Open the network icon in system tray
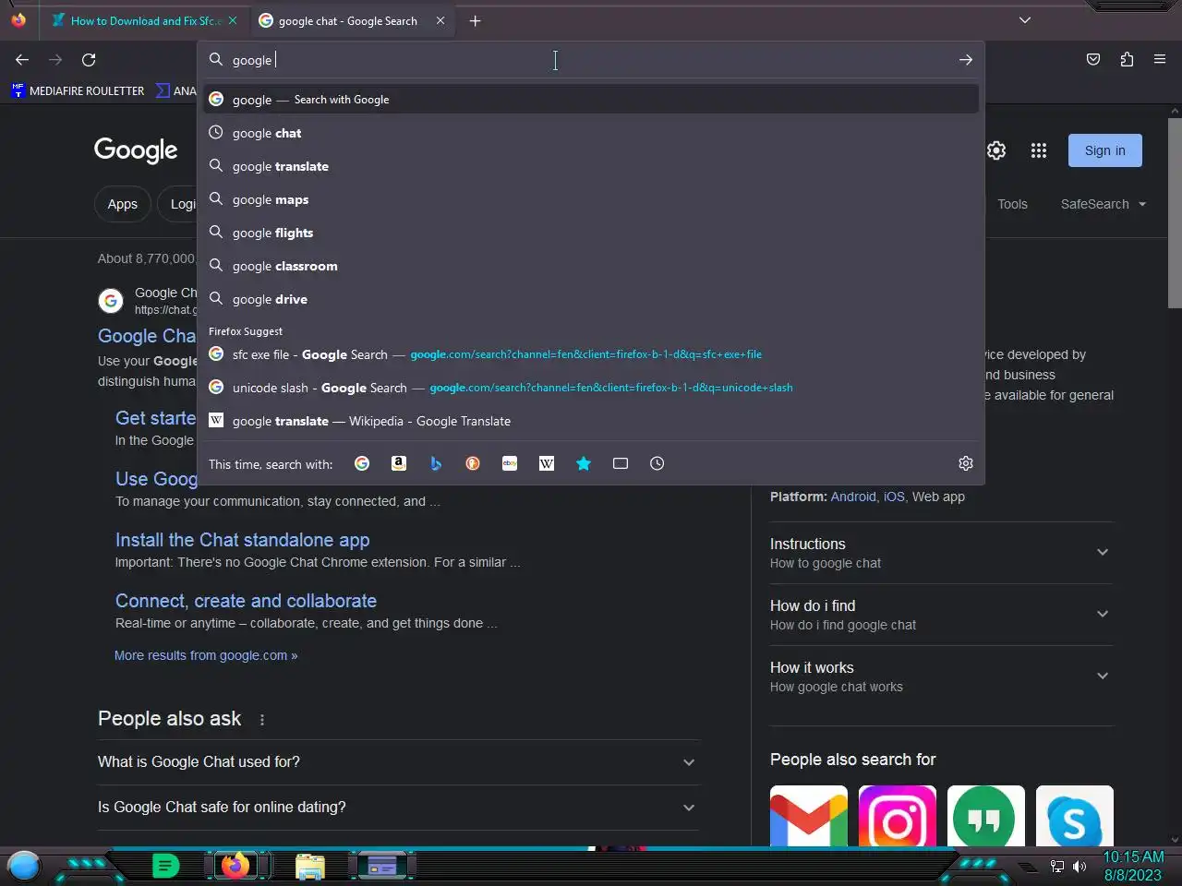The width and height of the screenshot is (1182, 886). coord(1057,867)
